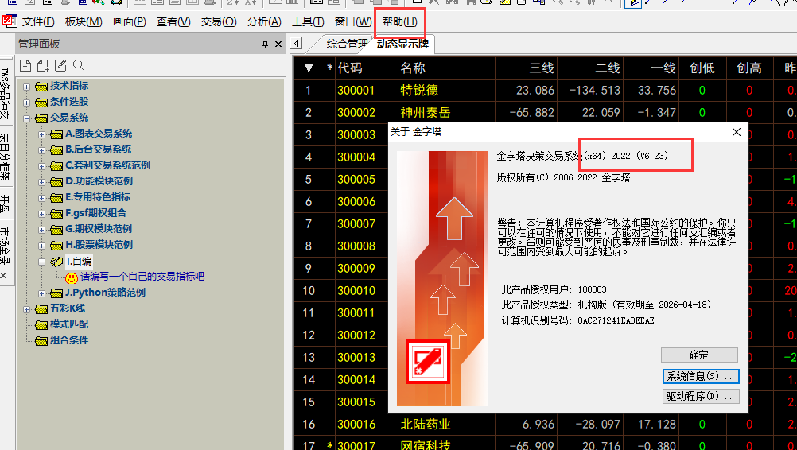The width and height of the screenshot is (797, 450).
Task: Expand E.专用特色指标 node
Action: [41, 198]
